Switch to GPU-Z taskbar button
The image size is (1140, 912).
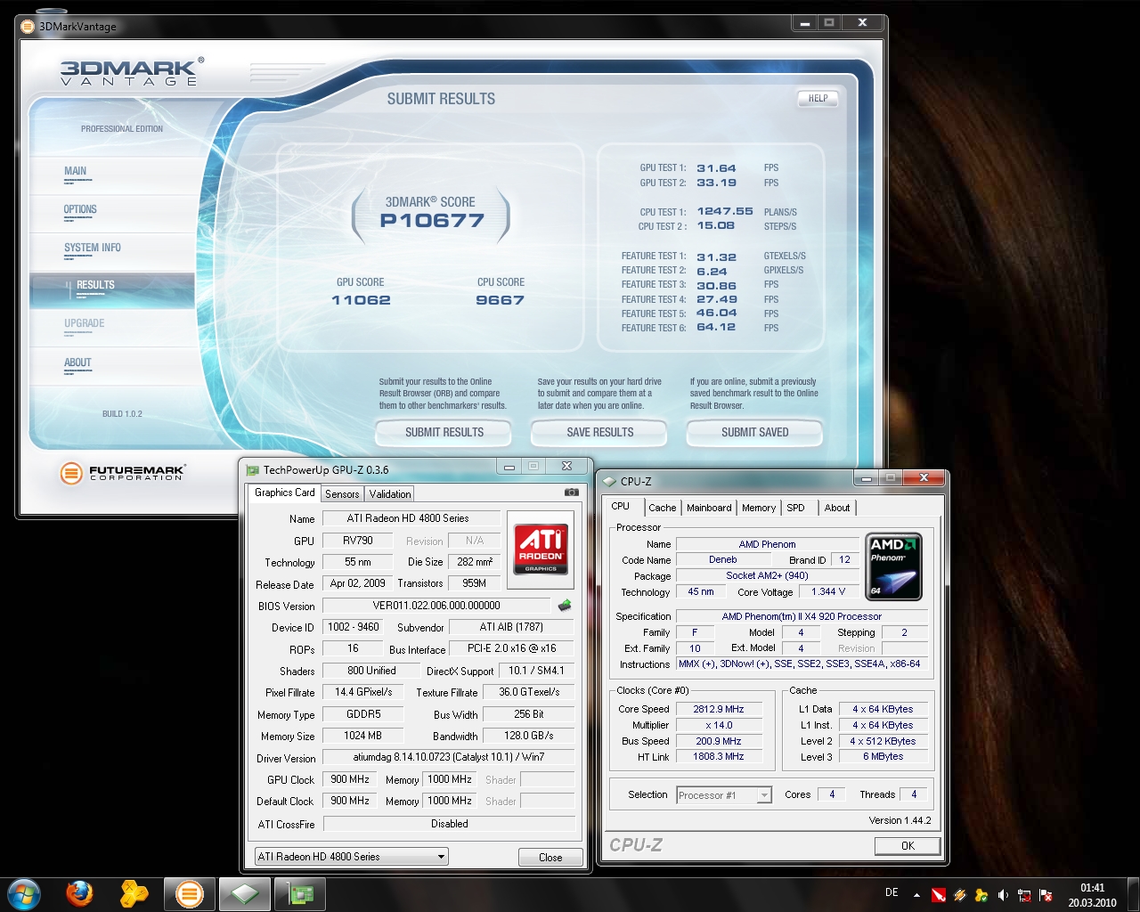coord(299,893)
